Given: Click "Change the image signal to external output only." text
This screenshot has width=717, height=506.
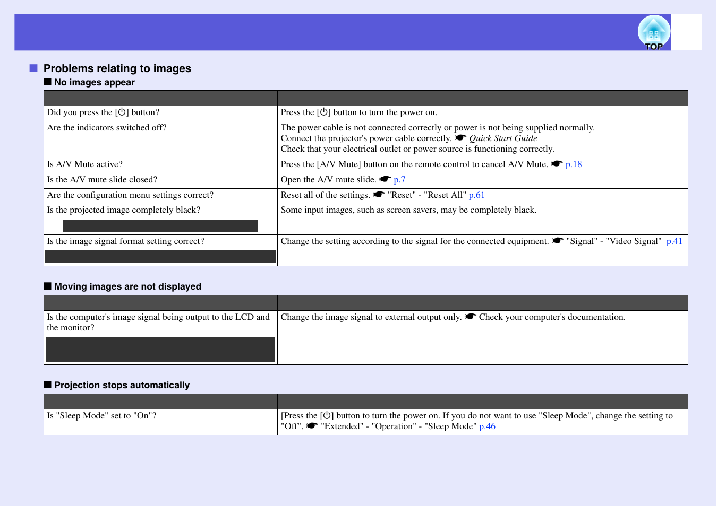Looking at the screenshot, I should 371,317.
